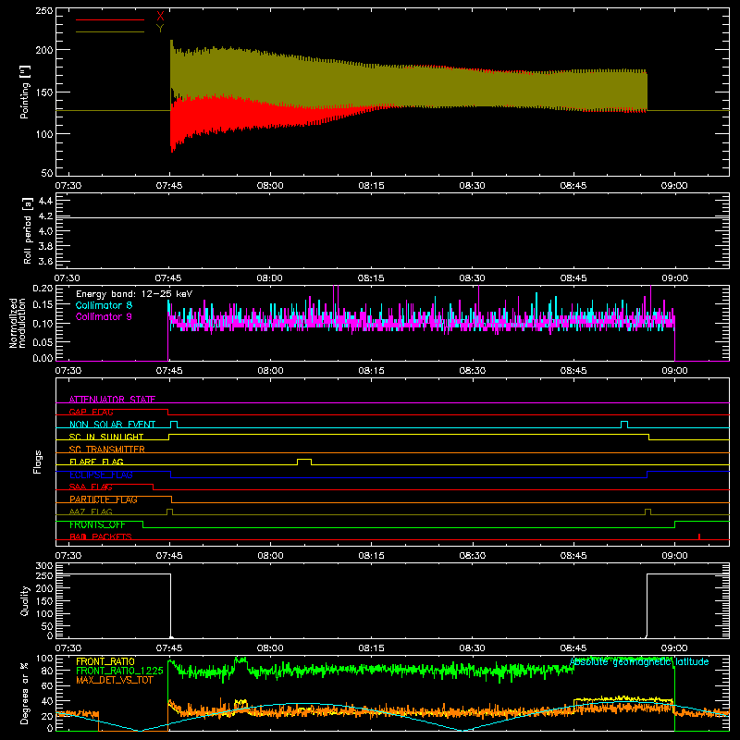
Task: Click the MAX_DET_VS_TOT legend entry
Action: pyautogui.click(x=115, y=680)
